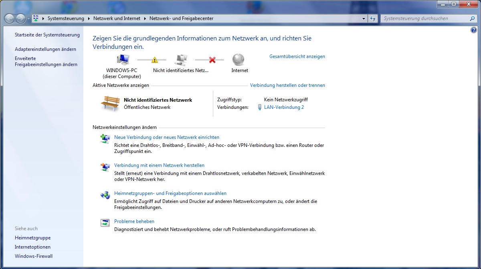This screenshot has height=269, width=481.
Task: Click the Verbindung mit Netzwerk icon
Action: coord(105,167)
